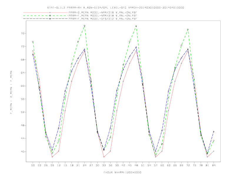Click the blue triangle marker in the legend
Viewport: 233px width, 180px height.
pos(50,19)
